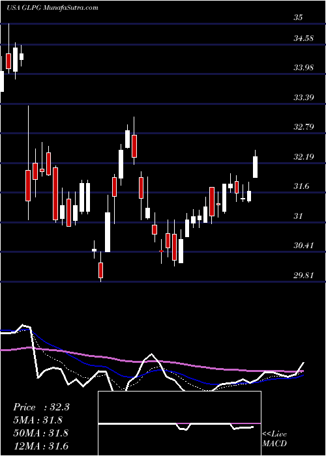Select the 29.81 price axis label

tap(304, 275)
